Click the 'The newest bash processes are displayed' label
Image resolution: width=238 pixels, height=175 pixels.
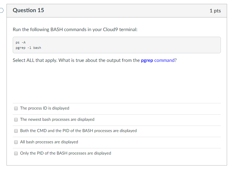(57, 119)
